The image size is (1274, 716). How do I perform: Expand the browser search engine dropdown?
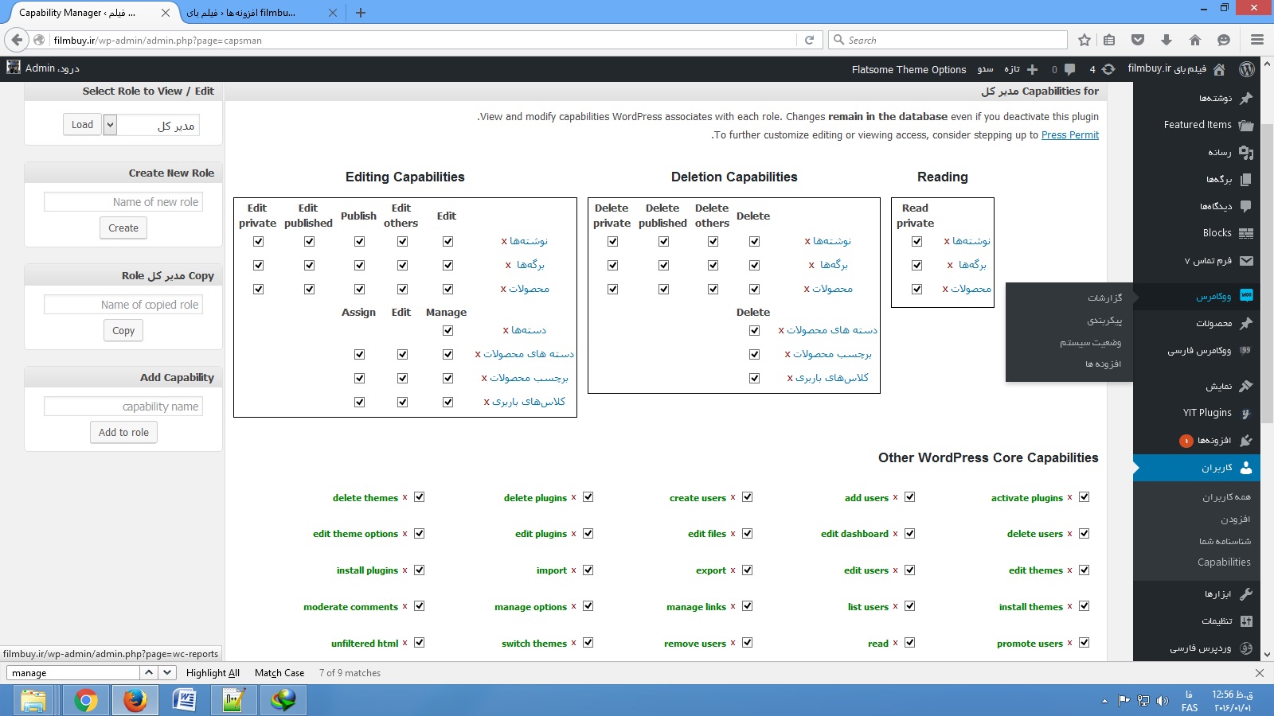838,40
